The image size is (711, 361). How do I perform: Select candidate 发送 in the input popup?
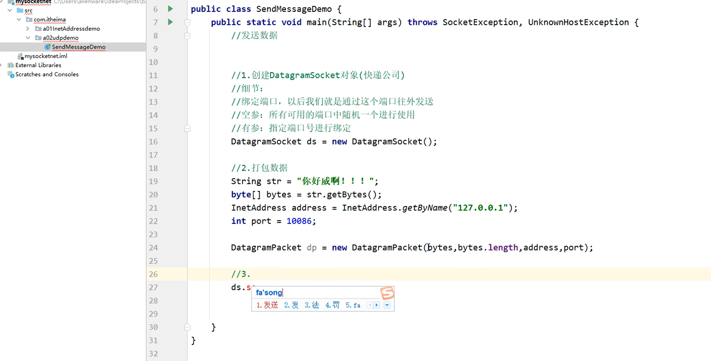tap(271, 305)
